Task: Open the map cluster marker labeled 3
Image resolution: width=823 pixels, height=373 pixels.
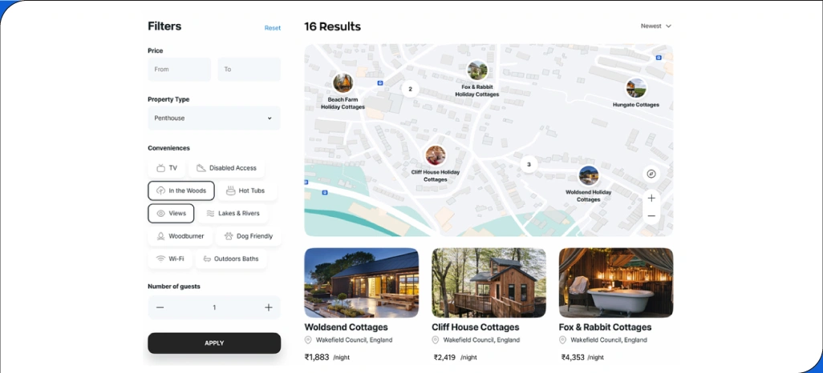Action: (x=529, y=165)
